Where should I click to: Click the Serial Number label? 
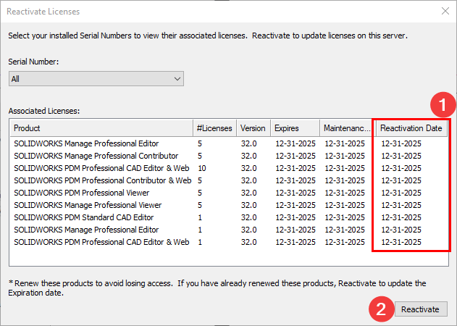point(33,62)
